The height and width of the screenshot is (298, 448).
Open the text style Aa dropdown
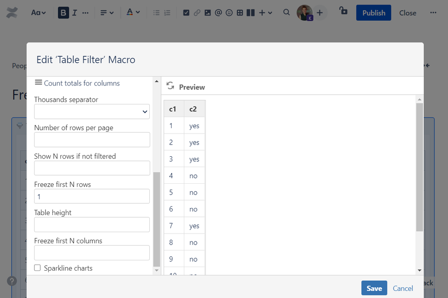click(38, 13)
